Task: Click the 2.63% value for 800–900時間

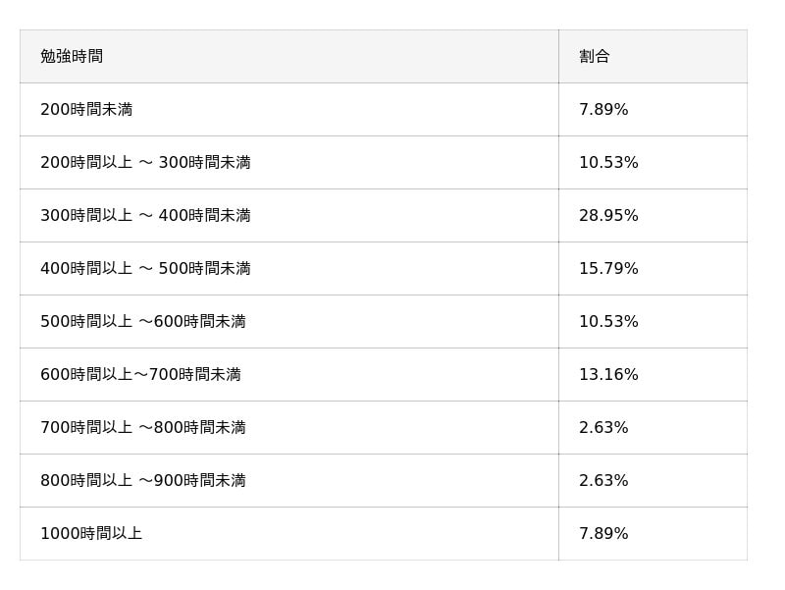Action: pyautogui.click(x=603, y=481)
